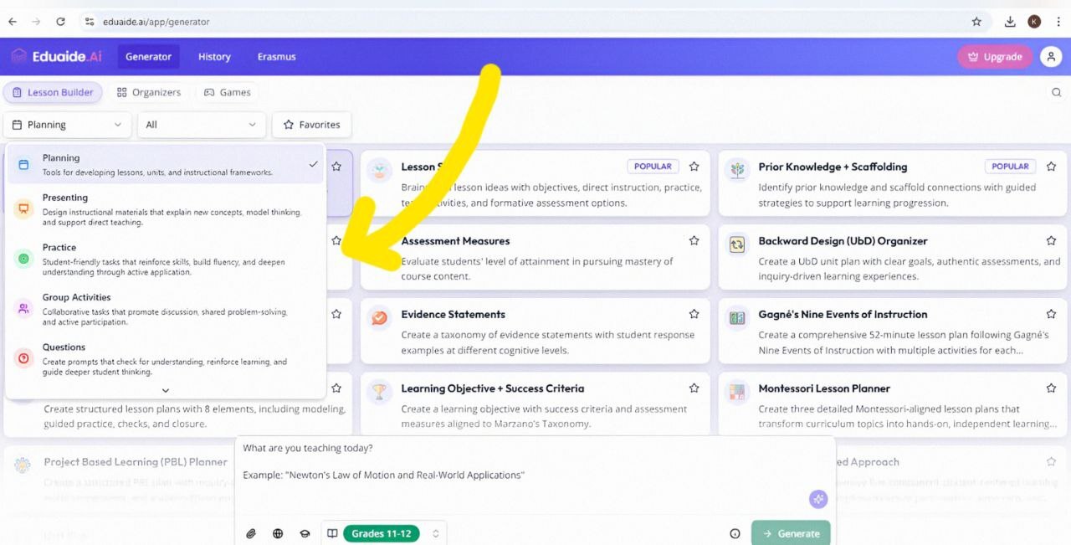Click the info icon beside Generate

(x=735, y=533)
